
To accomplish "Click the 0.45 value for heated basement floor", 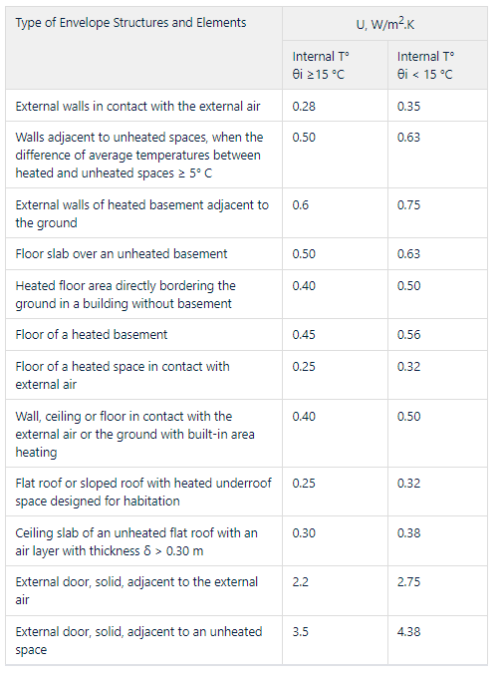I will [304, 334].
